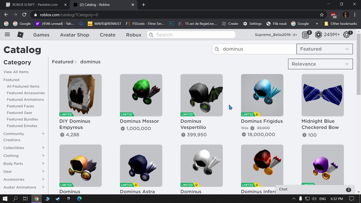Screen dimensions: 361x203
Task: Open the Windows Start menu
Action: click(x=5, y=199)
